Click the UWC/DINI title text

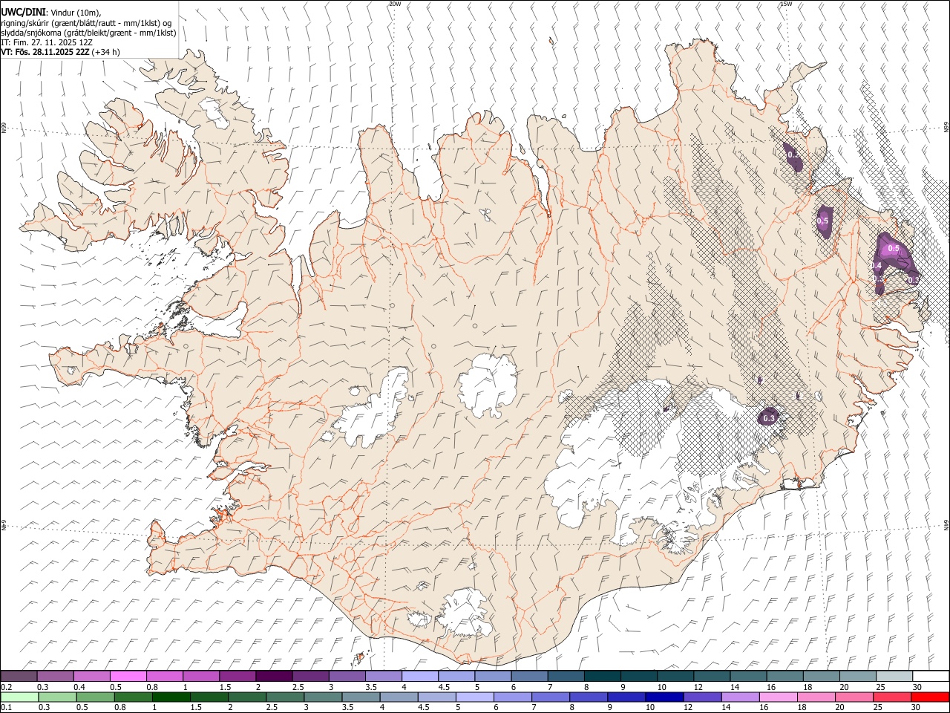pyautogui.click(x=24, y=13)
